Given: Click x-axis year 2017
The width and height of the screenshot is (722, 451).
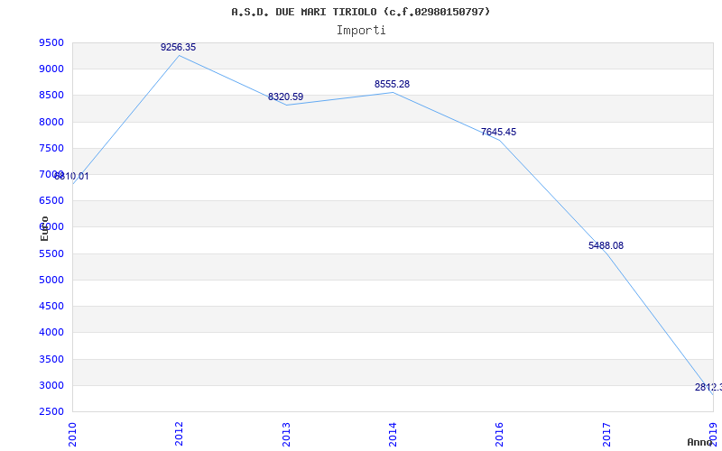Looking at the screenshot, I should tap(606, 435).
